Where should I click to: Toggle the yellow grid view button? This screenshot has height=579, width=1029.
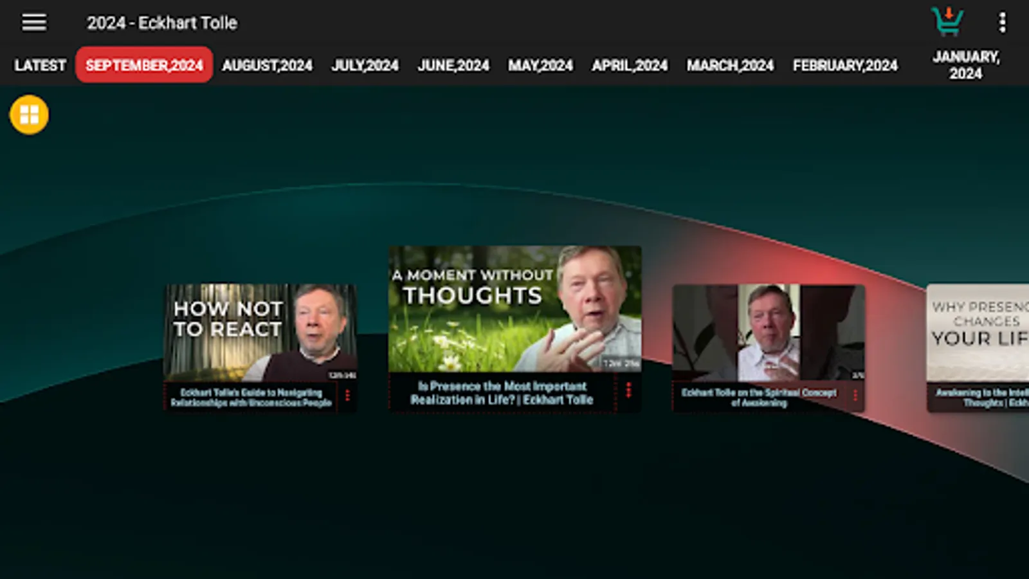[x=29, y=115]
